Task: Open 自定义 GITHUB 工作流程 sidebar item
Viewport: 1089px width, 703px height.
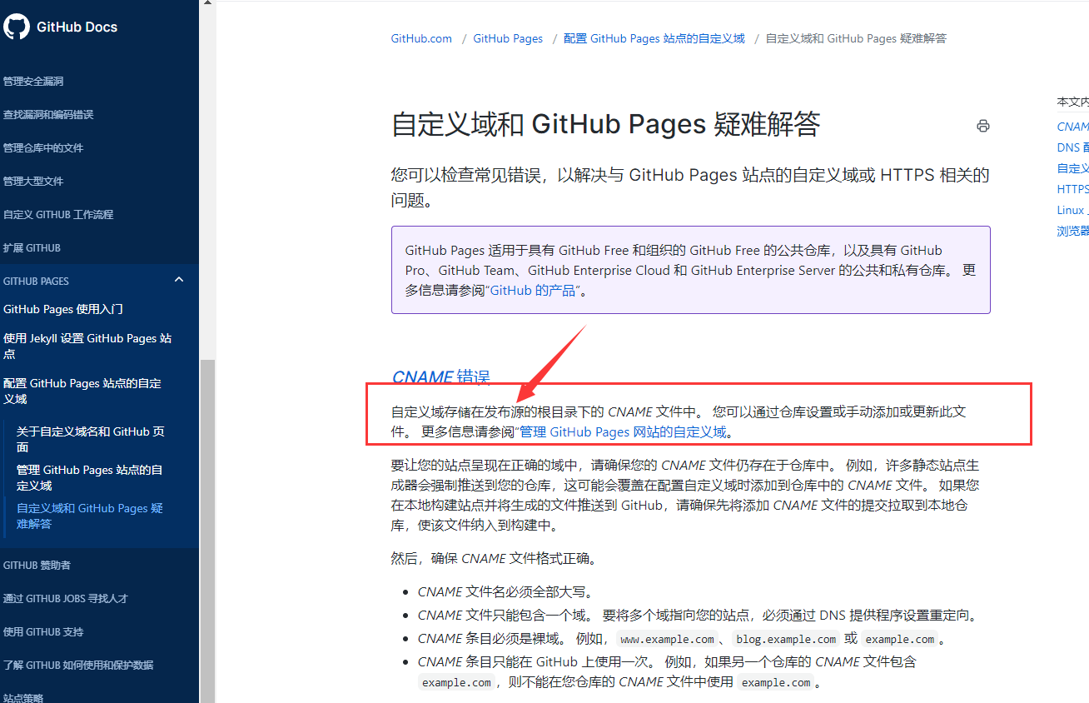Action: [58, 215]
